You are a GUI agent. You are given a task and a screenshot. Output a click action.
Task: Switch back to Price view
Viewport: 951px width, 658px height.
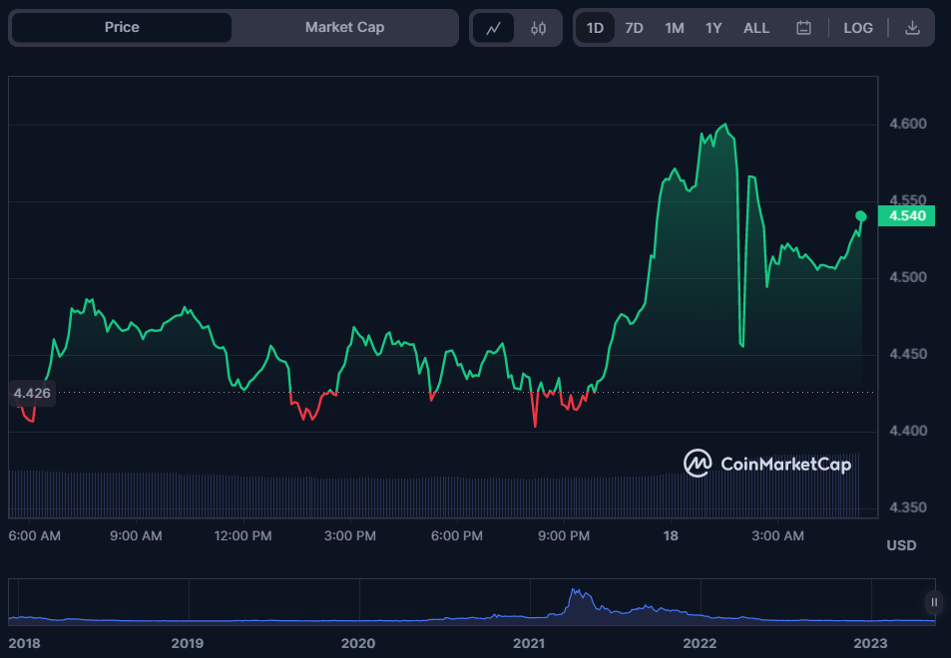pos(120,27)
